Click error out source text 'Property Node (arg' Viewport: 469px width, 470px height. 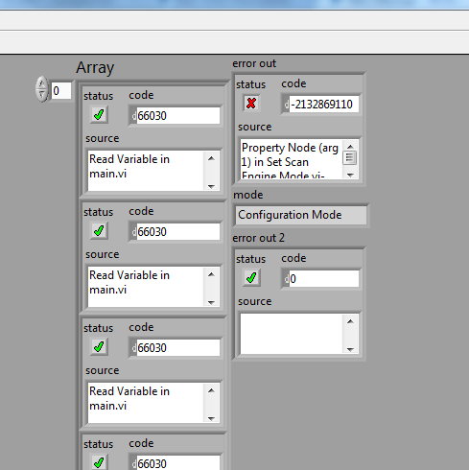(x=290, y=148)
